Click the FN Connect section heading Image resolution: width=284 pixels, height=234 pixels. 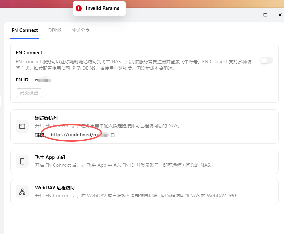tap(29, 53)
